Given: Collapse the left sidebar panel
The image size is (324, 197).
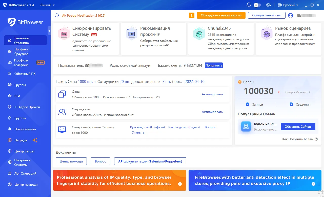Looking at the screenshot, I should tap(49, 31).
